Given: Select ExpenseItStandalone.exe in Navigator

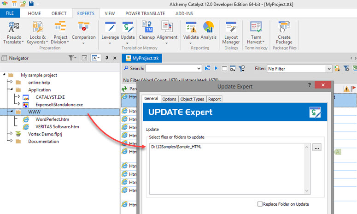Looking at the screenshot, I should [x=59, y=105].
